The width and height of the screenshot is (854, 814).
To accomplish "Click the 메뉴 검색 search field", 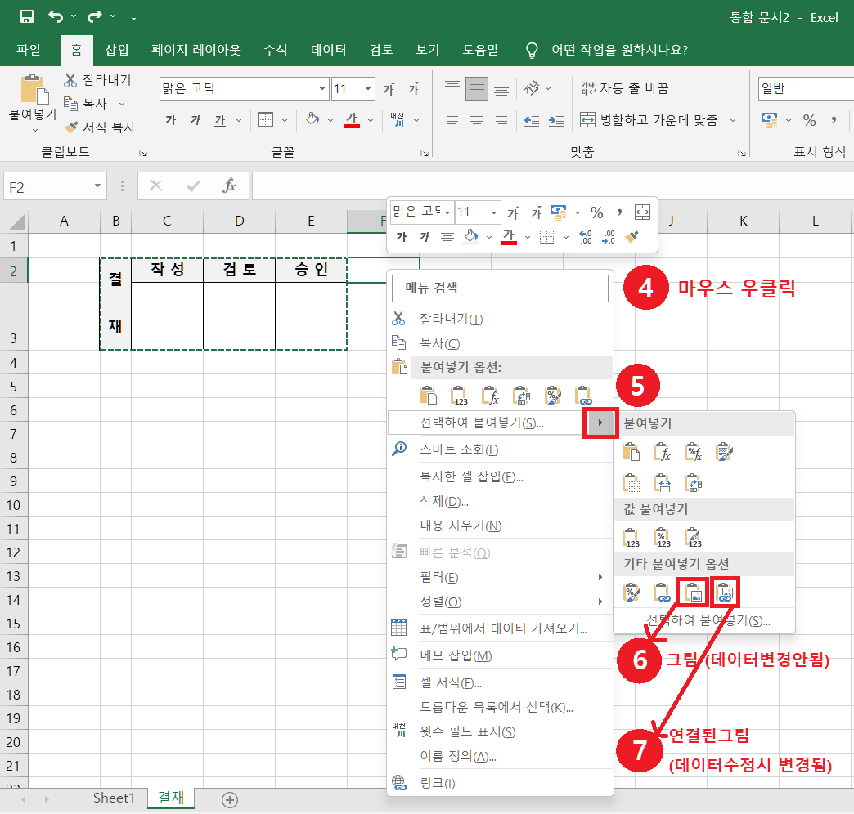I will pos(500,288).
